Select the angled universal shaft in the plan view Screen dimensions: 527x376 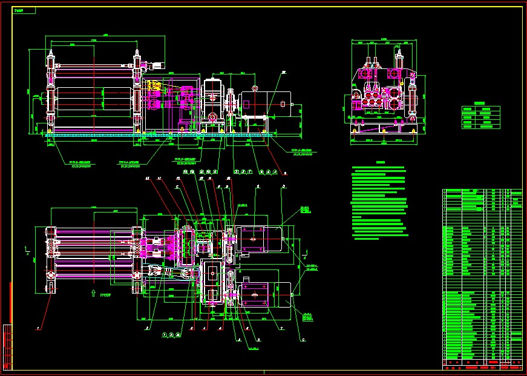(170, 272)
